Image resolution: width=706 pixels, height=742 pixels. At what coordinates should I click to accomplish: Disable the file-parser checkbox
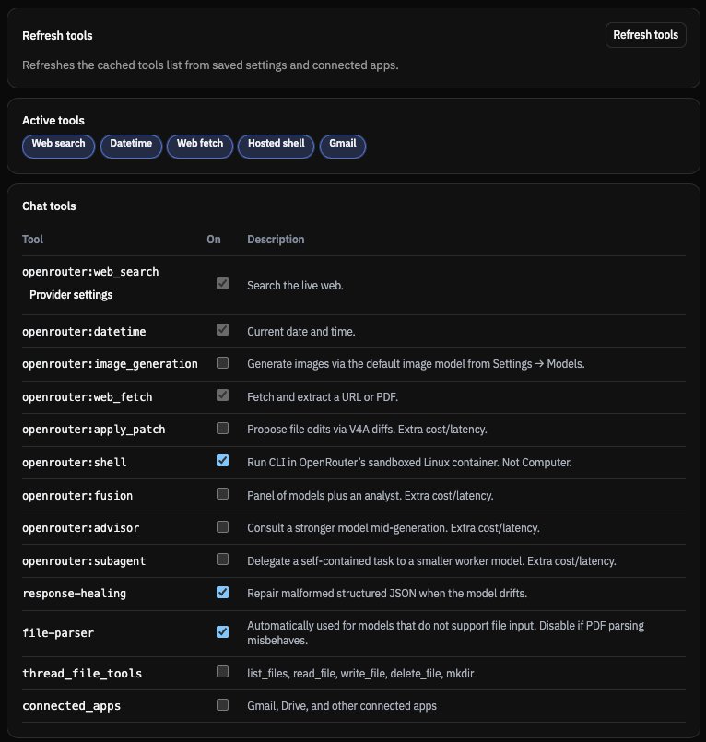pos(222,631)
